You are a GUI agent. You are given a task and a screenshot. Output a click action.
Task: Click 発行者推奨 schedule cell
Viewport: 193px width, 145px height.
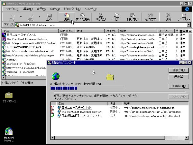tap(166, 35)
